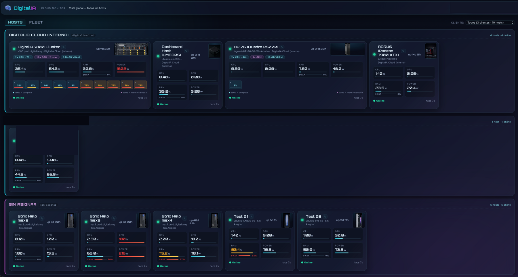Viewport: 518px width, 277px height.
Task: Click 'CLOUD MONITOR' header label
Action: (53, 8)
